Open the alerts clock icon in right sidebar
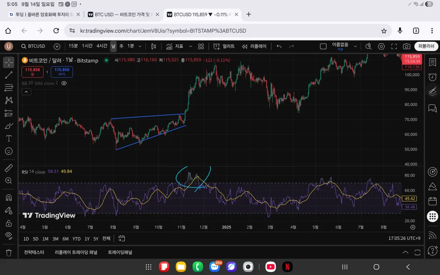The image size is (440, 275). click(x=433, y=77)
